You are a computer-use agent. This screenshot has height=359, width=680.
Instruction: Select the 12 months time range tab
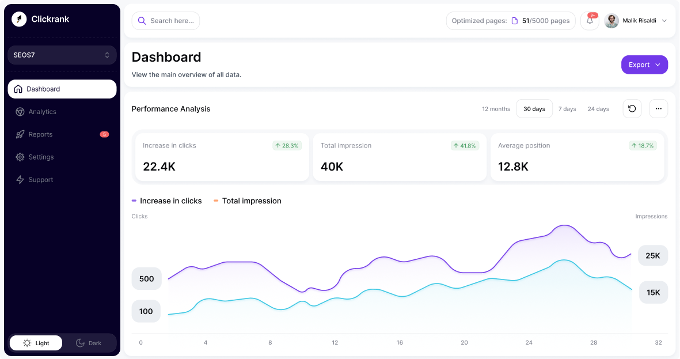pyautogui.click(x=496, y=109)
